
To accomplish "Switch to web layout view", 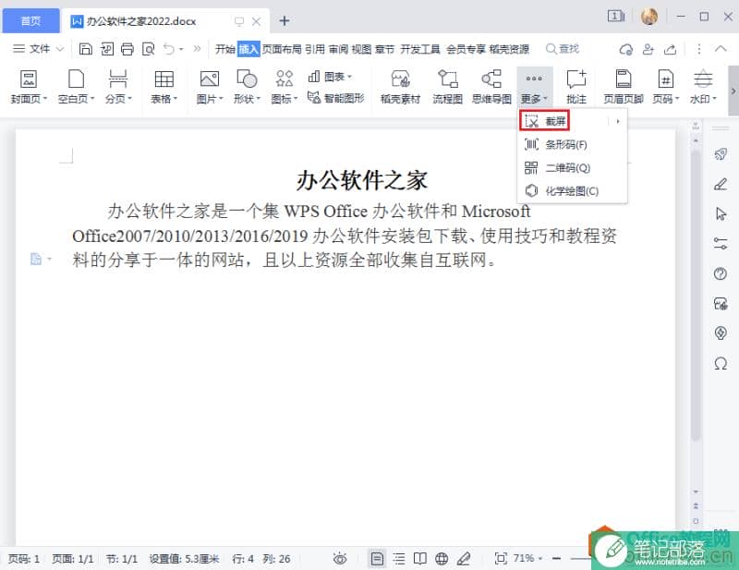I will click(442, 559).
